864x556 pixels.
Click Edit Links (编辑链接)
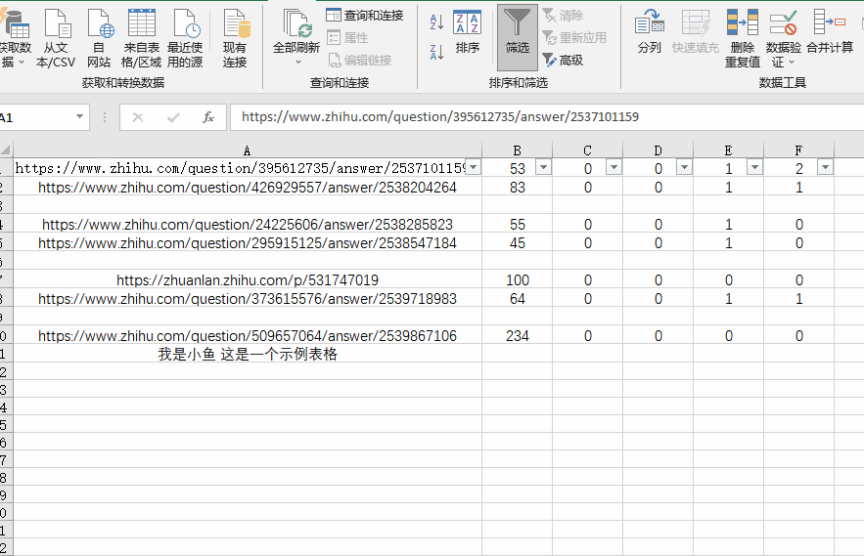pos(360,60)
